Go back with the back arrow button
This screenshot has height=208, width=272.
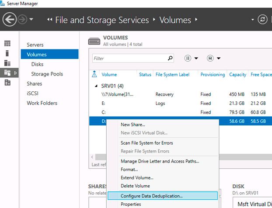pyautogui.click(x=10, y=19)
